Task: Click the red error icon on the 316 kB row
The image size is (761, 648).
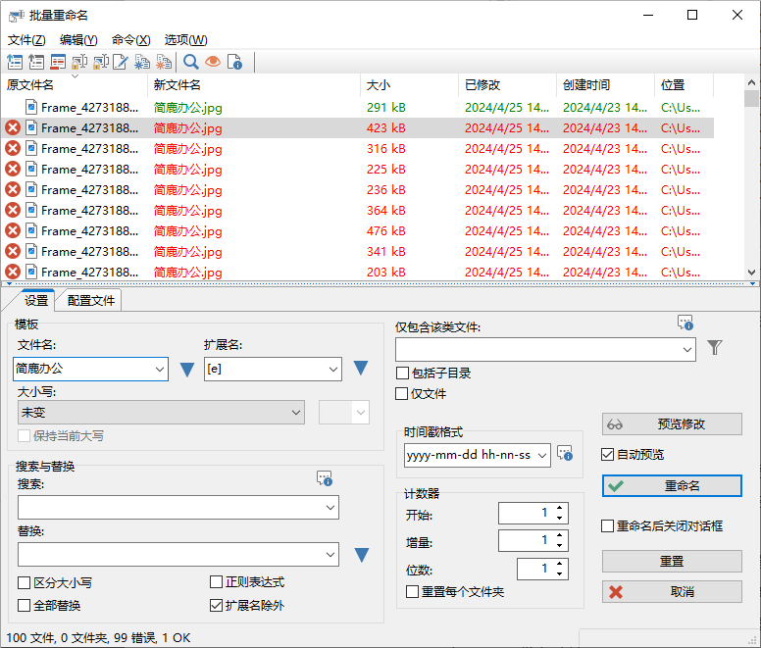Action: [x=13, y=148]
